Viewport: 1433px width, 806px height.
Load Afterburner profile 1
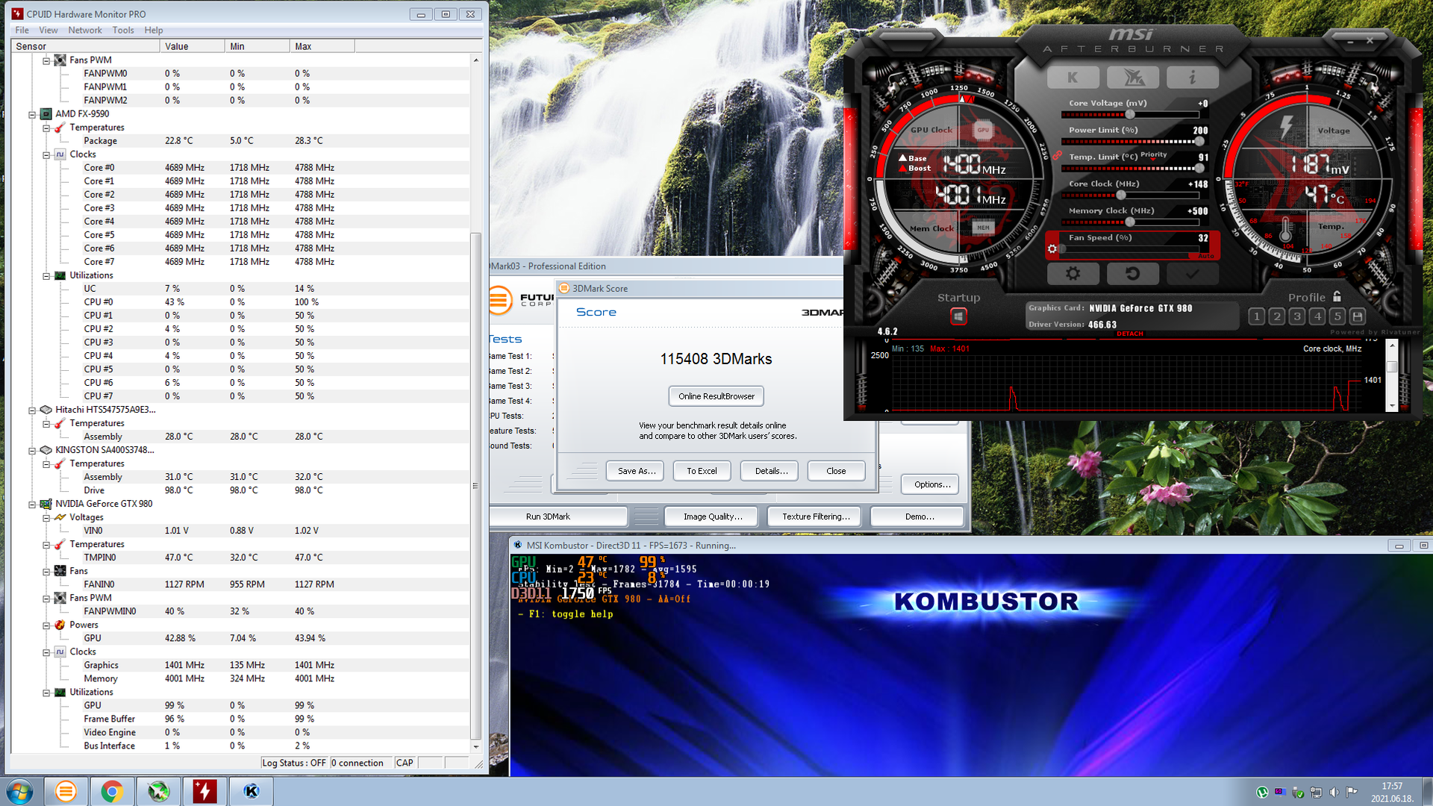click(1257, 316)
